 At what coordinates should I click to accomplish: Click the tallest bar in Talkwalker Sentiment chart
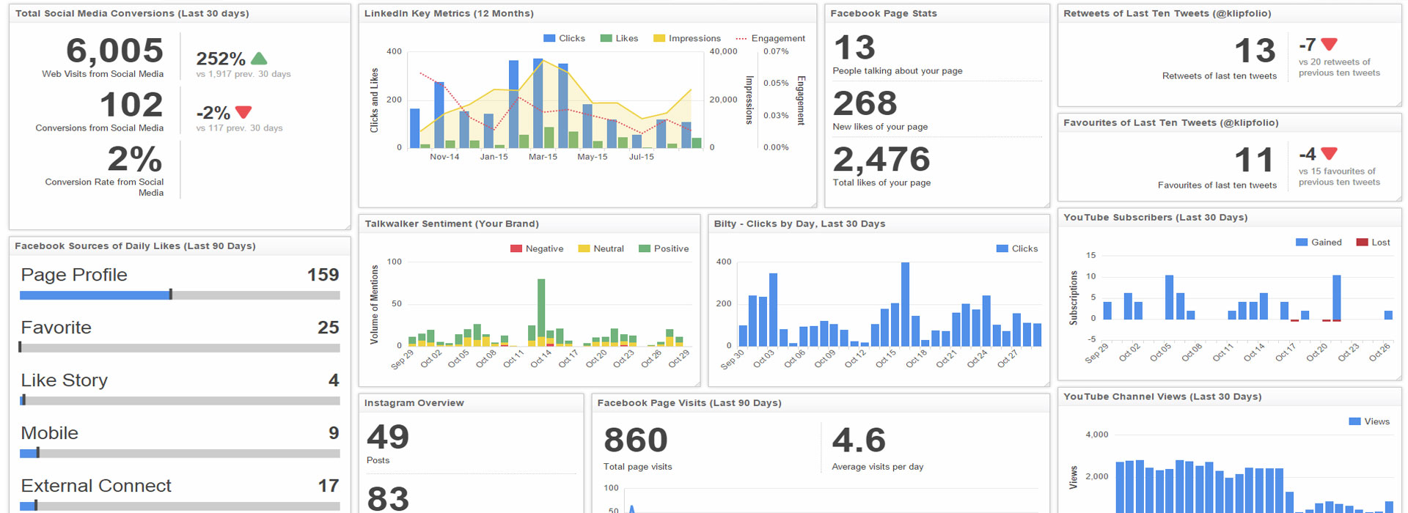click(x=541, y=312)
